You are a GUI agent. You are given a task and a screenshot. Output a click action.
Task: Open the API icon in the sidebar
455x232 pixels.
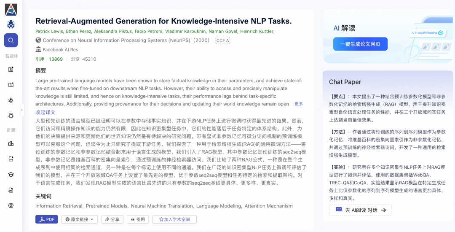(x=11, y=190)
